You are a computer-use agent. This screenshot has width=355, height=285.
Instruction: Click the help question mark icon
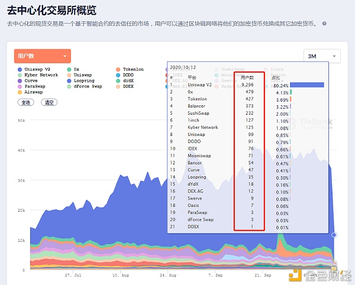(324, 24)
